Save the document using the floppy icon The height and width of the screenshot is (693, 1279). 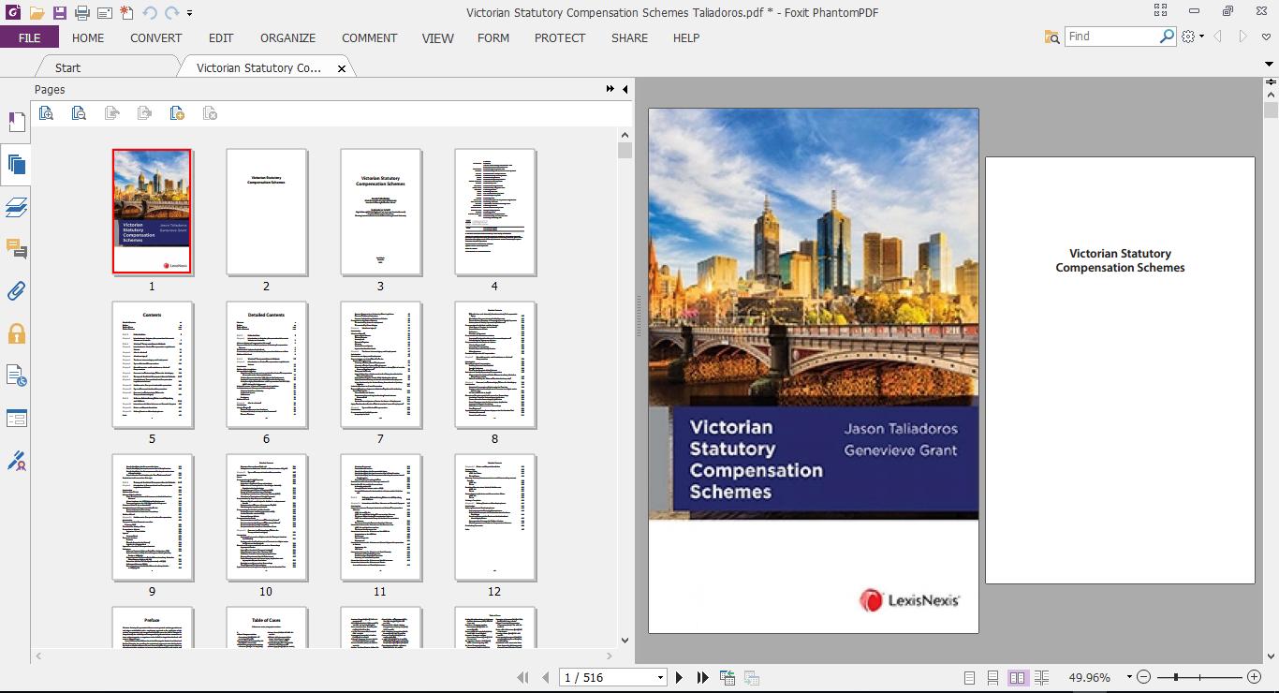click(59, 13)
